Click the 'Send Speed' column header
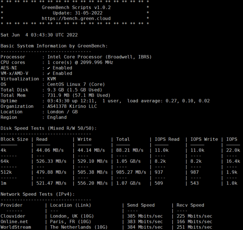This screenshot has height=230, width=243. [x=141, y=205]
